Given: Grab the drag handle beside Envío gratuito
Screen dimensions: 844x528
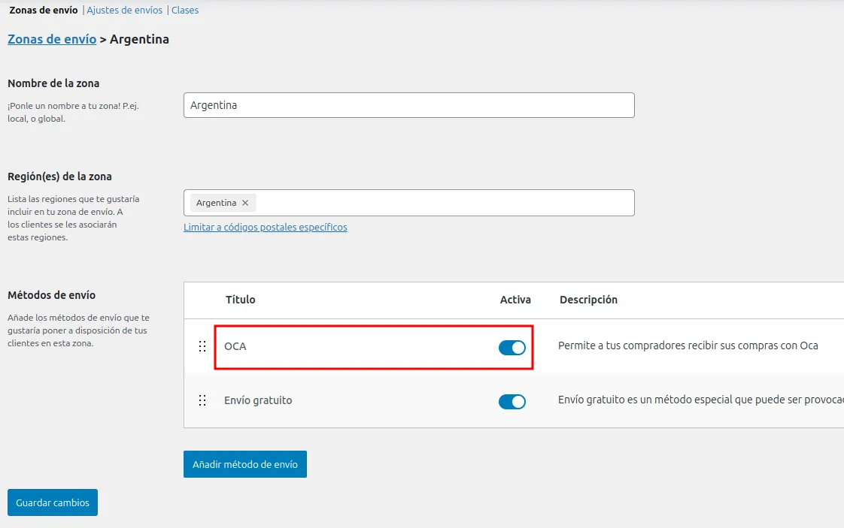Looking at the screenshot, I should coord(202,400).
